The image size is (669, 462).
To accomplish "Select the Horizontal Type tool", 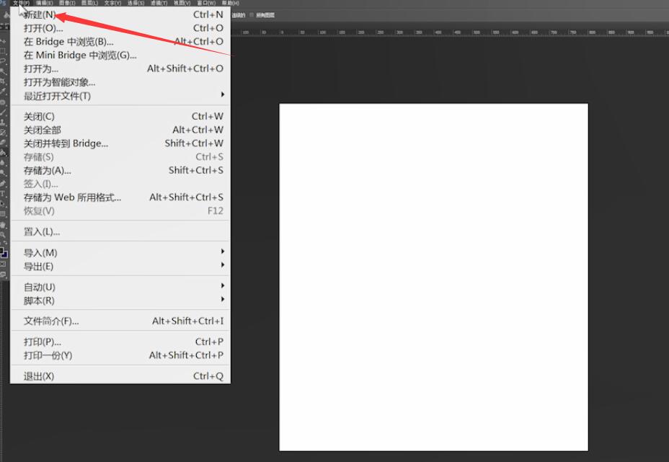I will (4, 192).
